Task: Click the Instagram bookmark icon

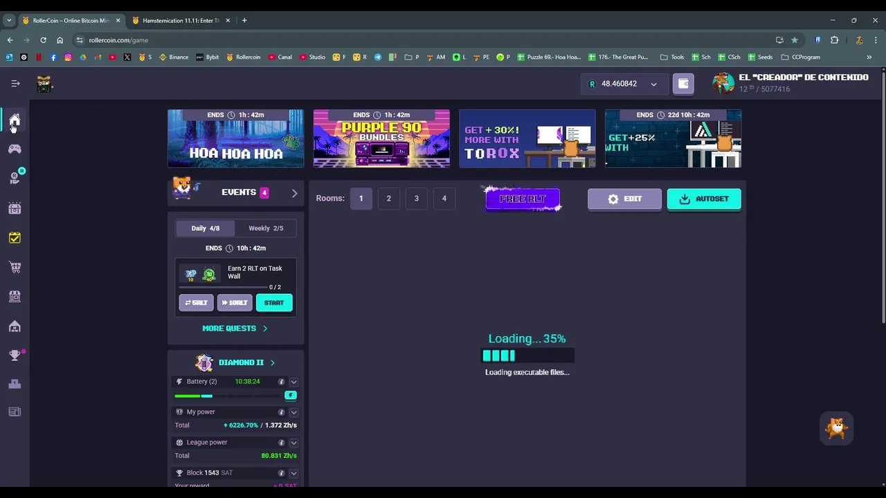Action: coord(68,57)
